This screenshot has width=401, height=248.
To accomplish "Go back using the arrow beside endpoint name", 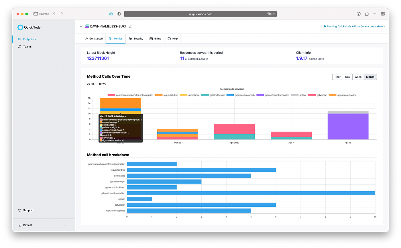I will pyautogui.click(x=81, y=26).
